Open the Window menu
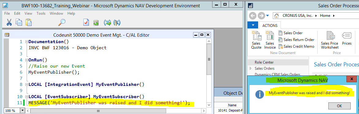359x114 pixels. [x=56, y=13]
